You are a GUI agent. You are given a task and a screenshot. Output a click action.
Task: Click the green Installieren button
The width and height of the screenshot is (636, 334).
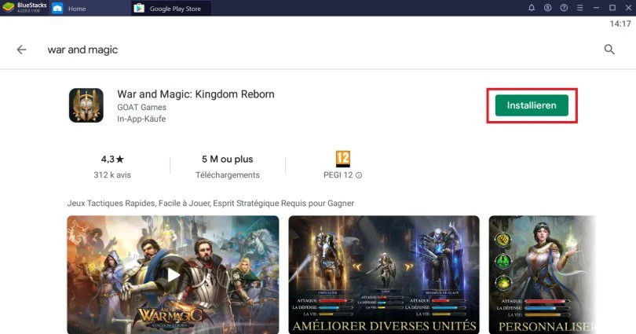(532, 105)
